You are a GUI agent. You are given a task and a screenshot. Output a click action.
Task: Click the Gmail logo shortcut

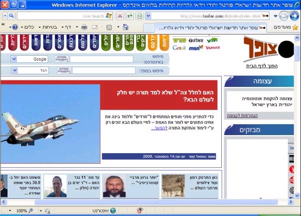pyautogui.click(x=179, y=48)
